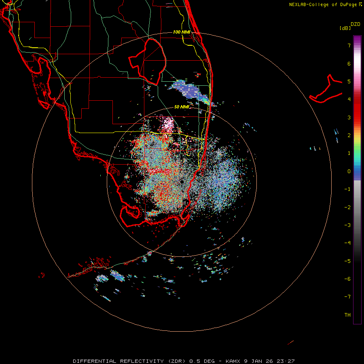
Task: Click the 3 dB scale label
Action: pos(349,117)
